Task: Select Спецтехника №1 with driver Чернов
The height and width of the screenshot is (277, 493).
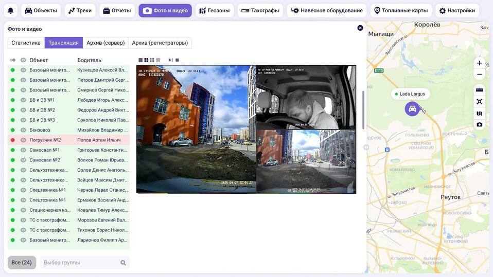Action: pyautogui.click(x=68, y=190)
